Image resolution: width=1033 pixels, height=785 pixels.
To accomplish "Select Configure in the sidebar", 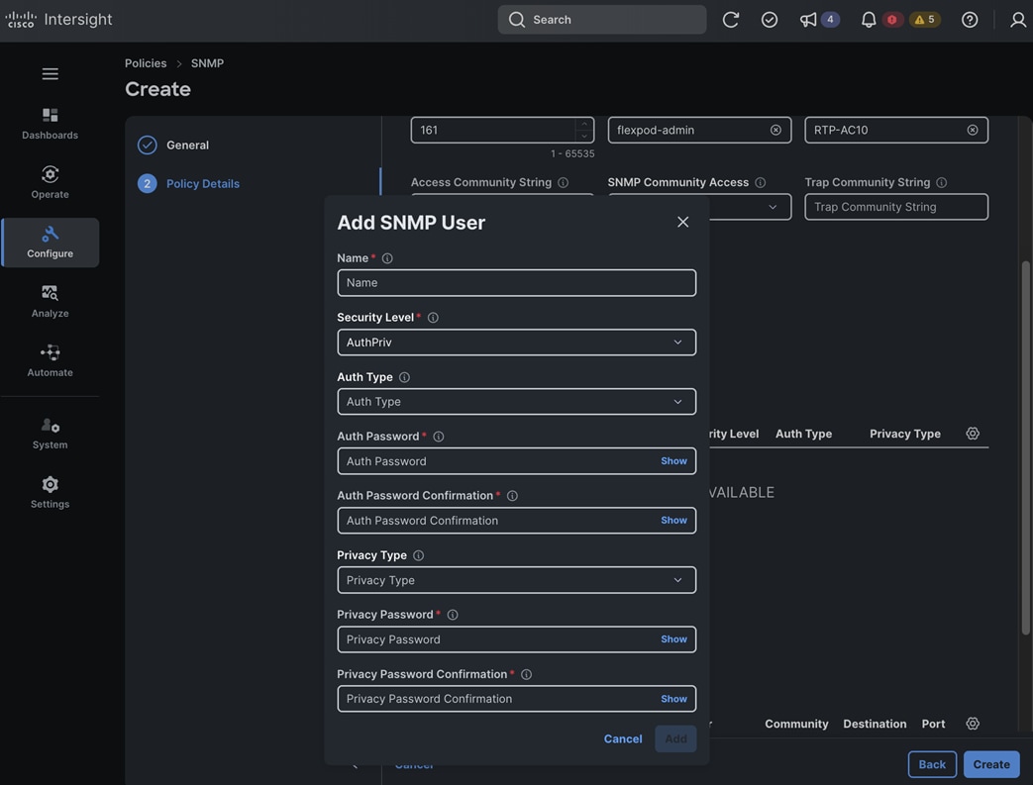I will (x=51, y=243).
